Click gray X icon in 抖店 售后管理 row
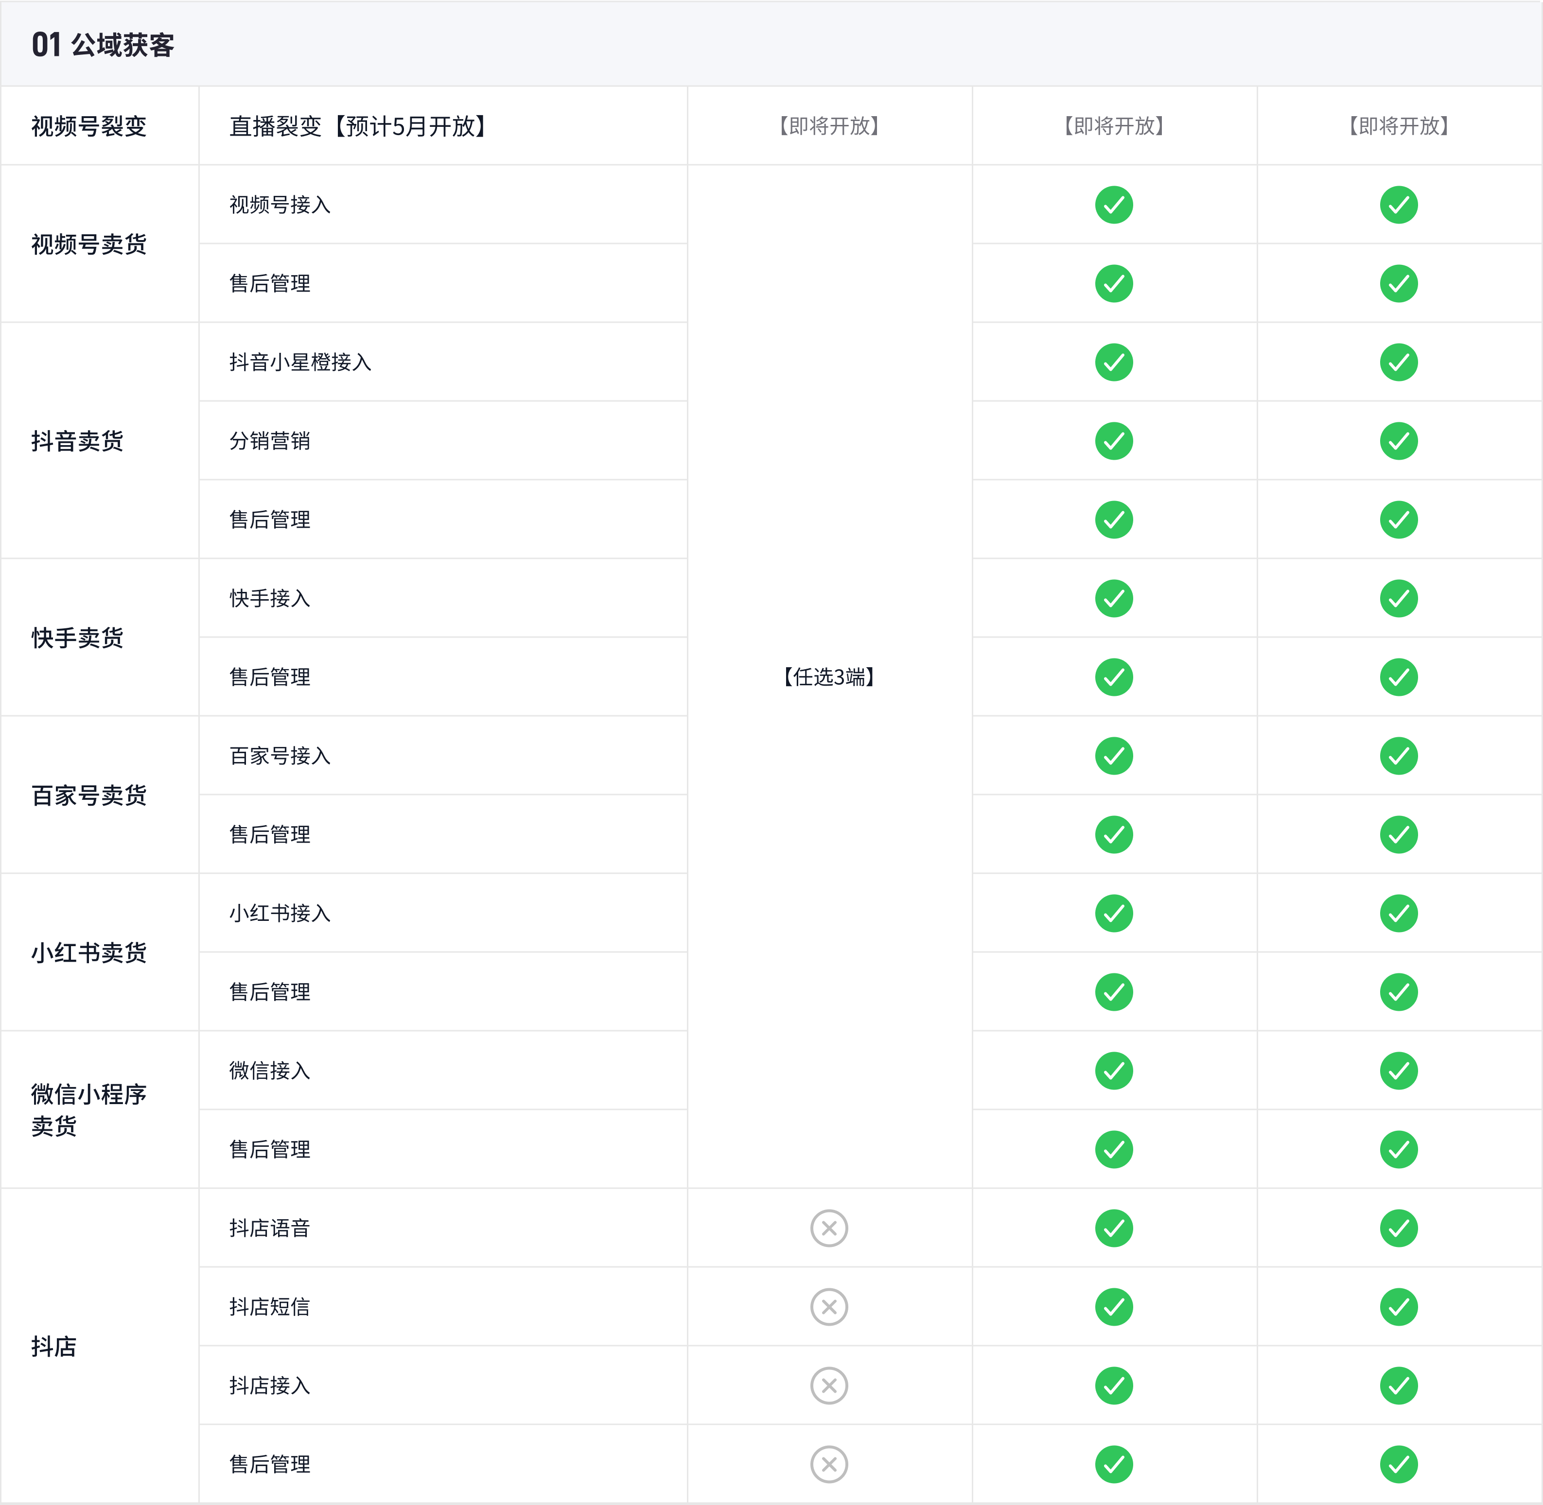Viewport: 1543px width, 1505px height. pos(829,1464)
